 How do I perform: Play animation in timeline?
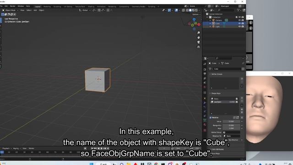tap(102, 148)
